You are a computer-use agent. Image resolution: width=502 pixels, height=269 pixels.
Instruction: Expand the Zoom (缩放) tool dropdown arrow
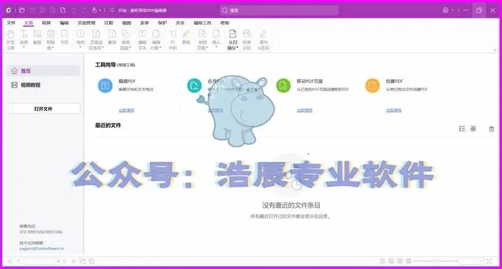[x=80, y=47]
